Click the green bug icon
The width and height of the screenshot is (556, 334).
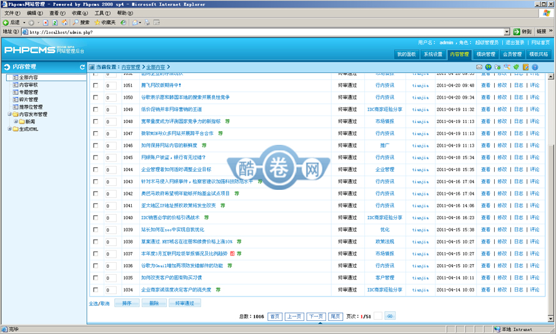point(516,67)
